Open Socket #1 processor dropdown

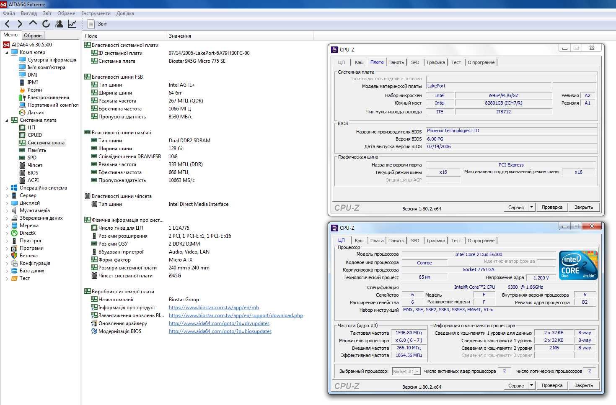pyautogui.click(x=417, y=372)
